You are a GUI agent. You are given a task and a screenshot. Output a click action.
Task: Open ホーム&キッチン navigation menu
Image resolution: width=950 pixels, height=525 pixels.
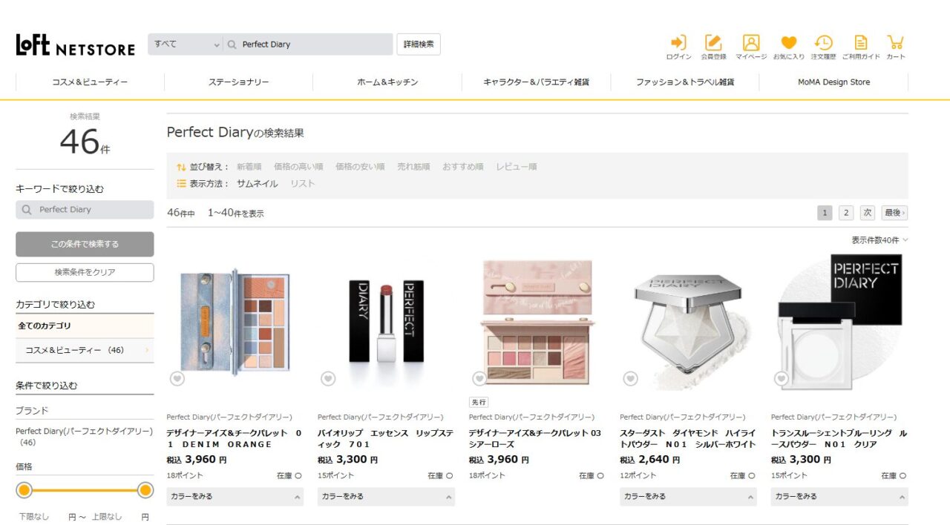[x=387, y=82]
